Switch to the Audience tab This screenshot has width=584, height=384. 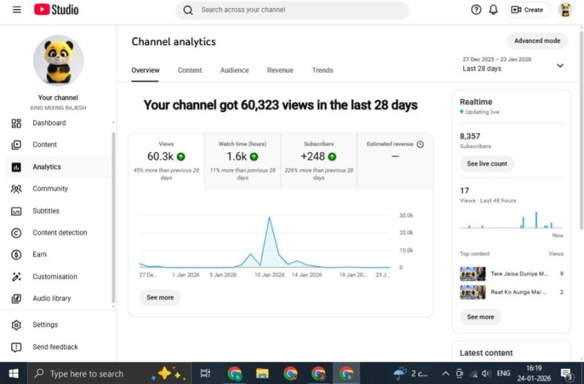tap(234, 70)
